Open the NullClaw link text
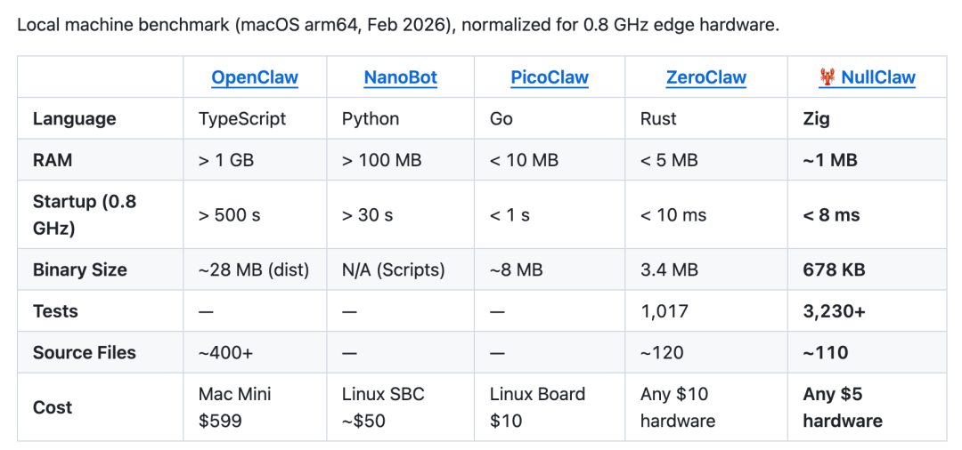Screen dimensions: 962x450 [x=878, y=77]
